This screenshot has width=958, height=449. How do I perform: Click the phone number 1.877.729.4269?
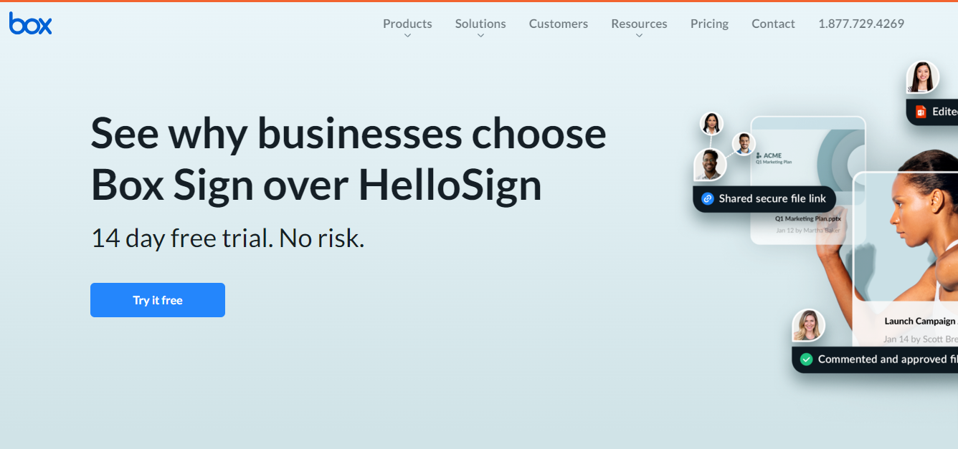click(861, 24)
